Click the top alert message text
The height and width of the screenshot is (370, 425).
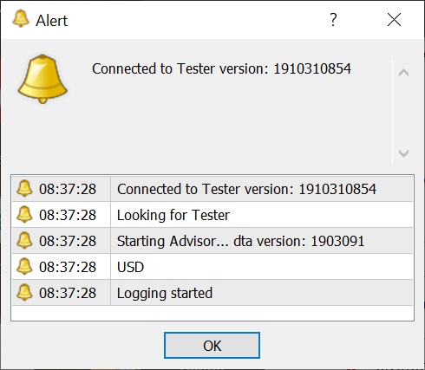221,68
